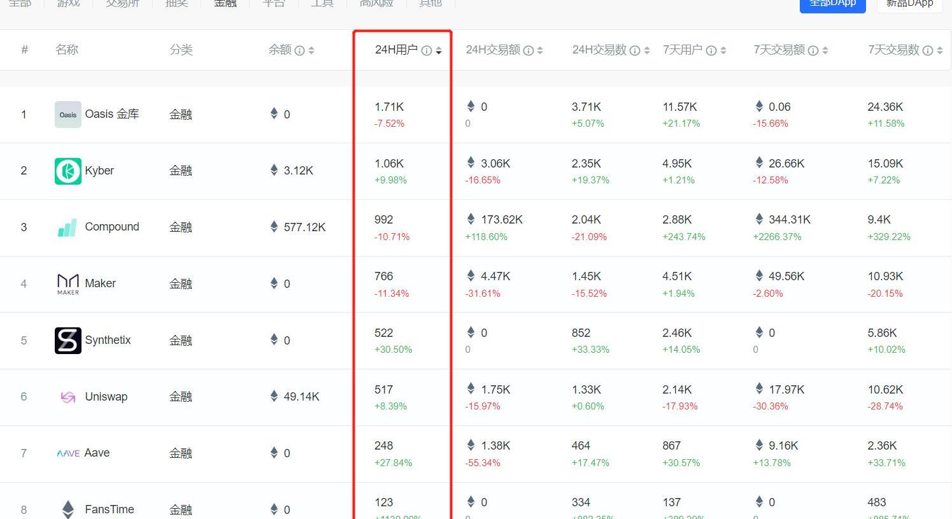Click info icon next to 余额 header
Image resolution: width=952 pixels, height=519 pixels.
pos(299,50)
